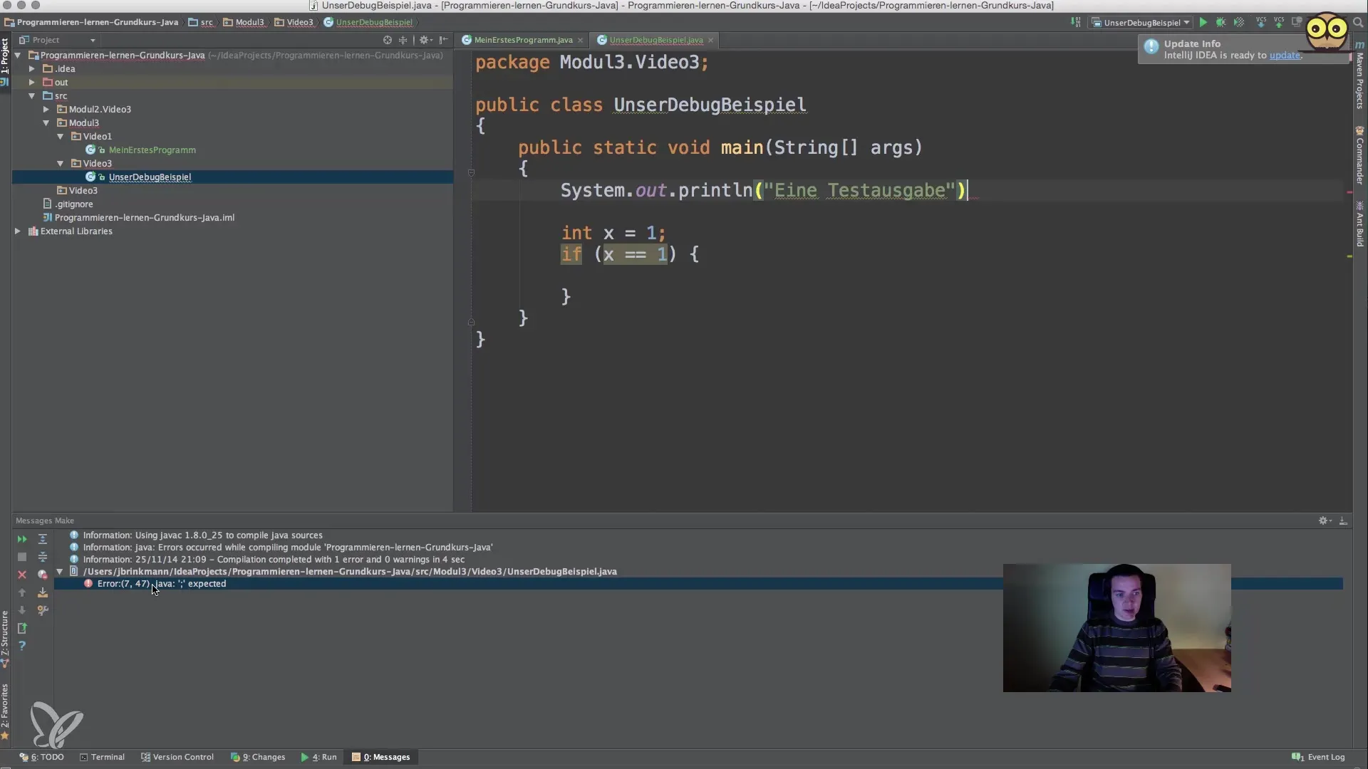The width and height of the screenshot is (1368, 769).
Task: Click scroll from source target icon
Action: click(x=388, y=40)
